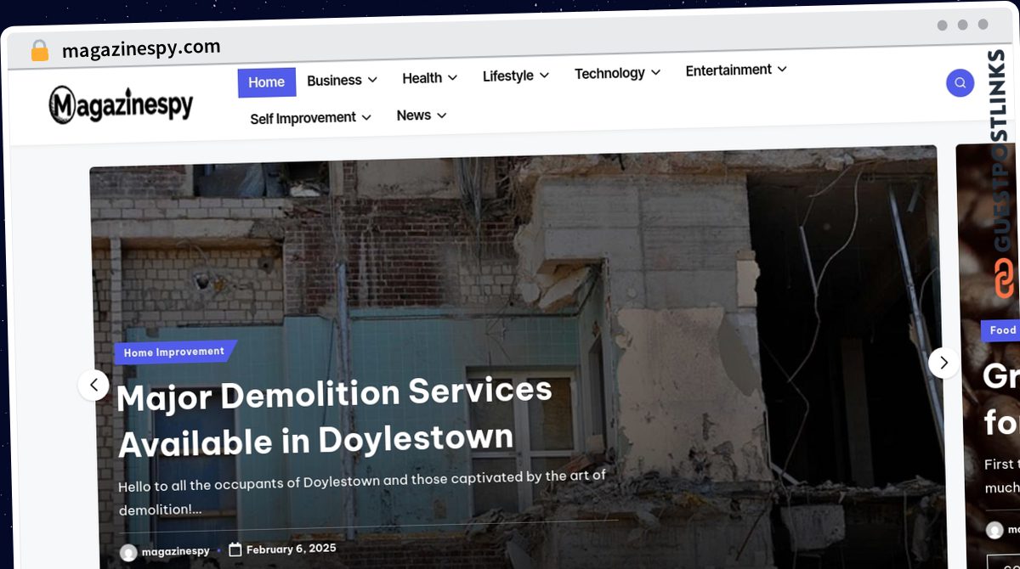
Task: Open the Entertainment menu
Action: coord(736,70)
